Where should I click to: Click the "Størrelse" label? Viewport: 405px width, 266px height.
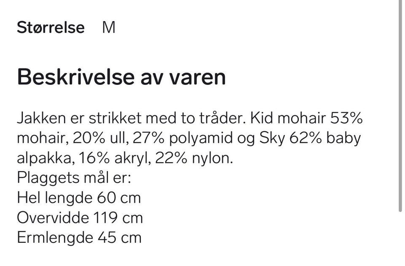pyautogui.click(x=51, y=28)
